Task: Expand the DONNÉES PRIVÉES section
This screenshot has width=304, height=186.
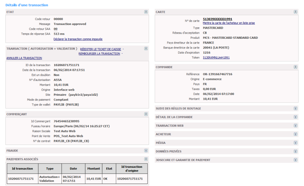Action: [296, 151]
